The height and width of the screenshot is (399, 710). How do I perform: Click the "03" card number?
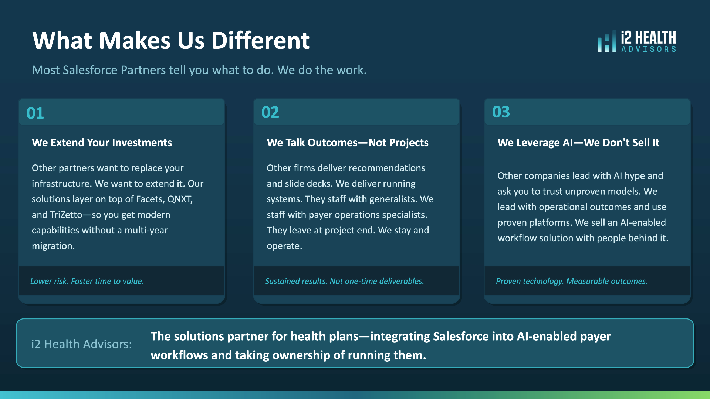pos(501,112)
